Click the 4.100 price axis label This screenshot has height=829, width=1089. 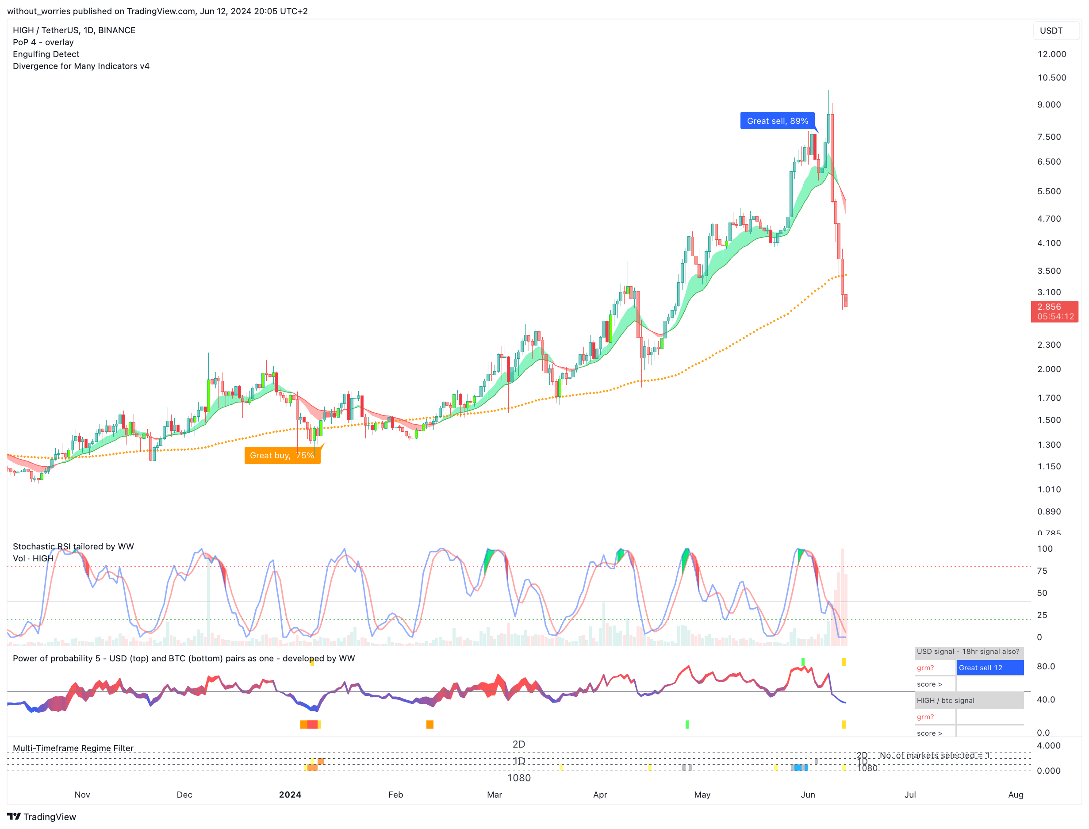click(x=1049, y=243)
